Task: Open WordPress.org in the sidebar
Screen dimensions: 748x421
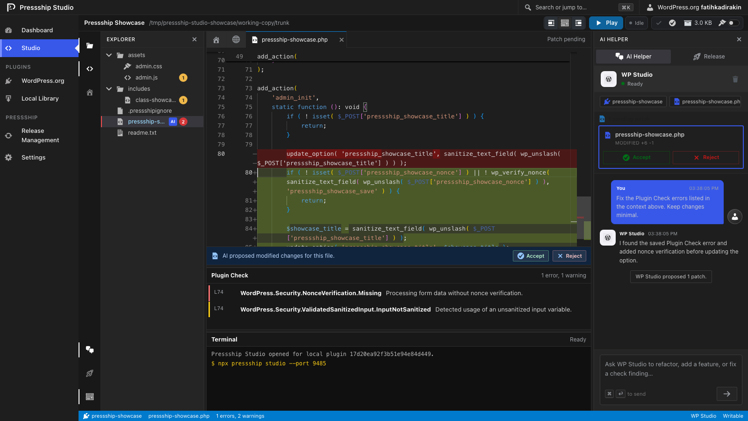Action: click(39, 81)
